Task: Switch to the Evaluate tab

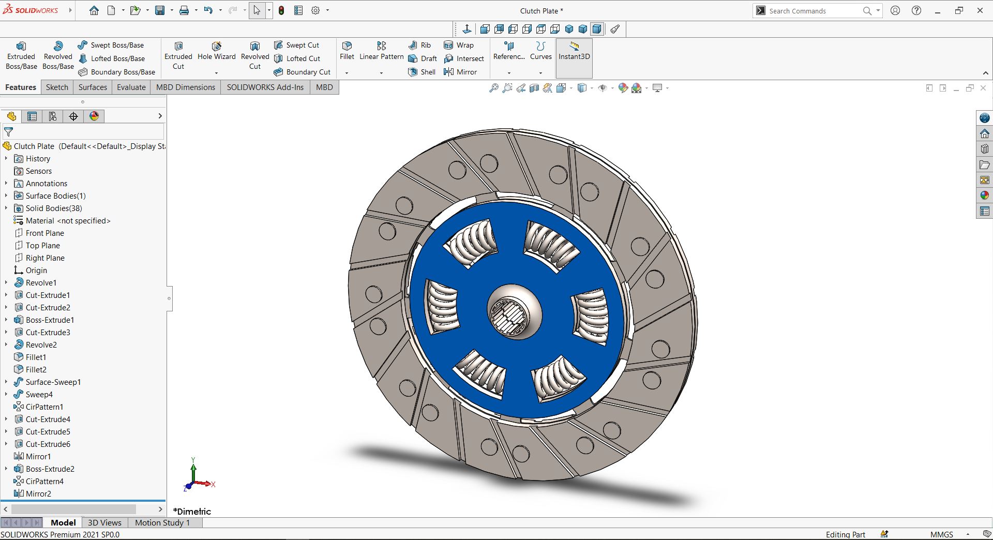Action: pyautogui.click(x=131, y=87)
